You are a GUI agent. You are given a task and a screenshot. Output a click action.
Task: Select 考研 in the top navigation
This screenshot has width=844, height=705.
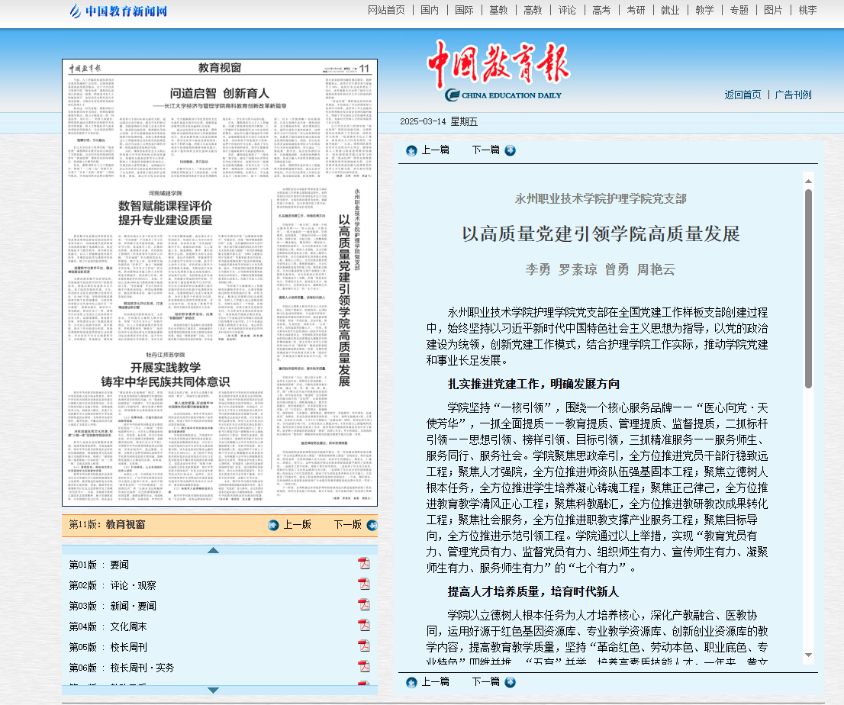[x=636, y=11]
